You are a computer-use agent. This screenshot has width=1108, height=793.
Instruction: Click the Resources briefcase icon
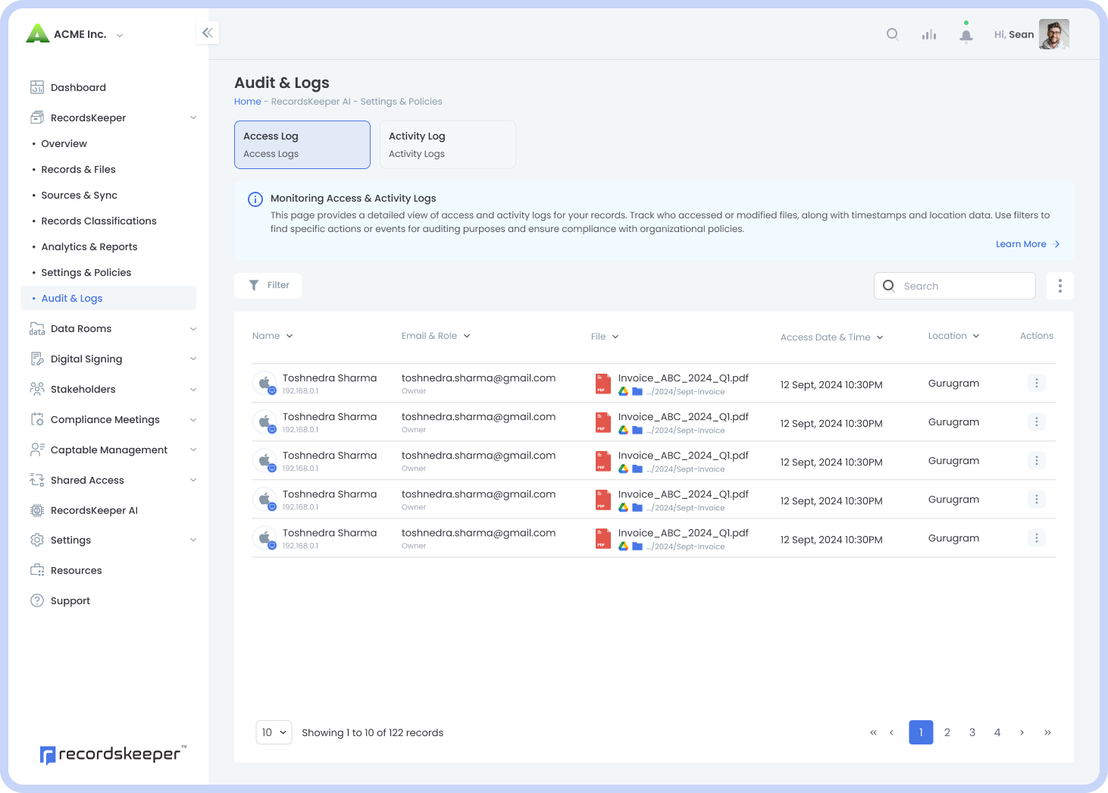click(37, 570)
